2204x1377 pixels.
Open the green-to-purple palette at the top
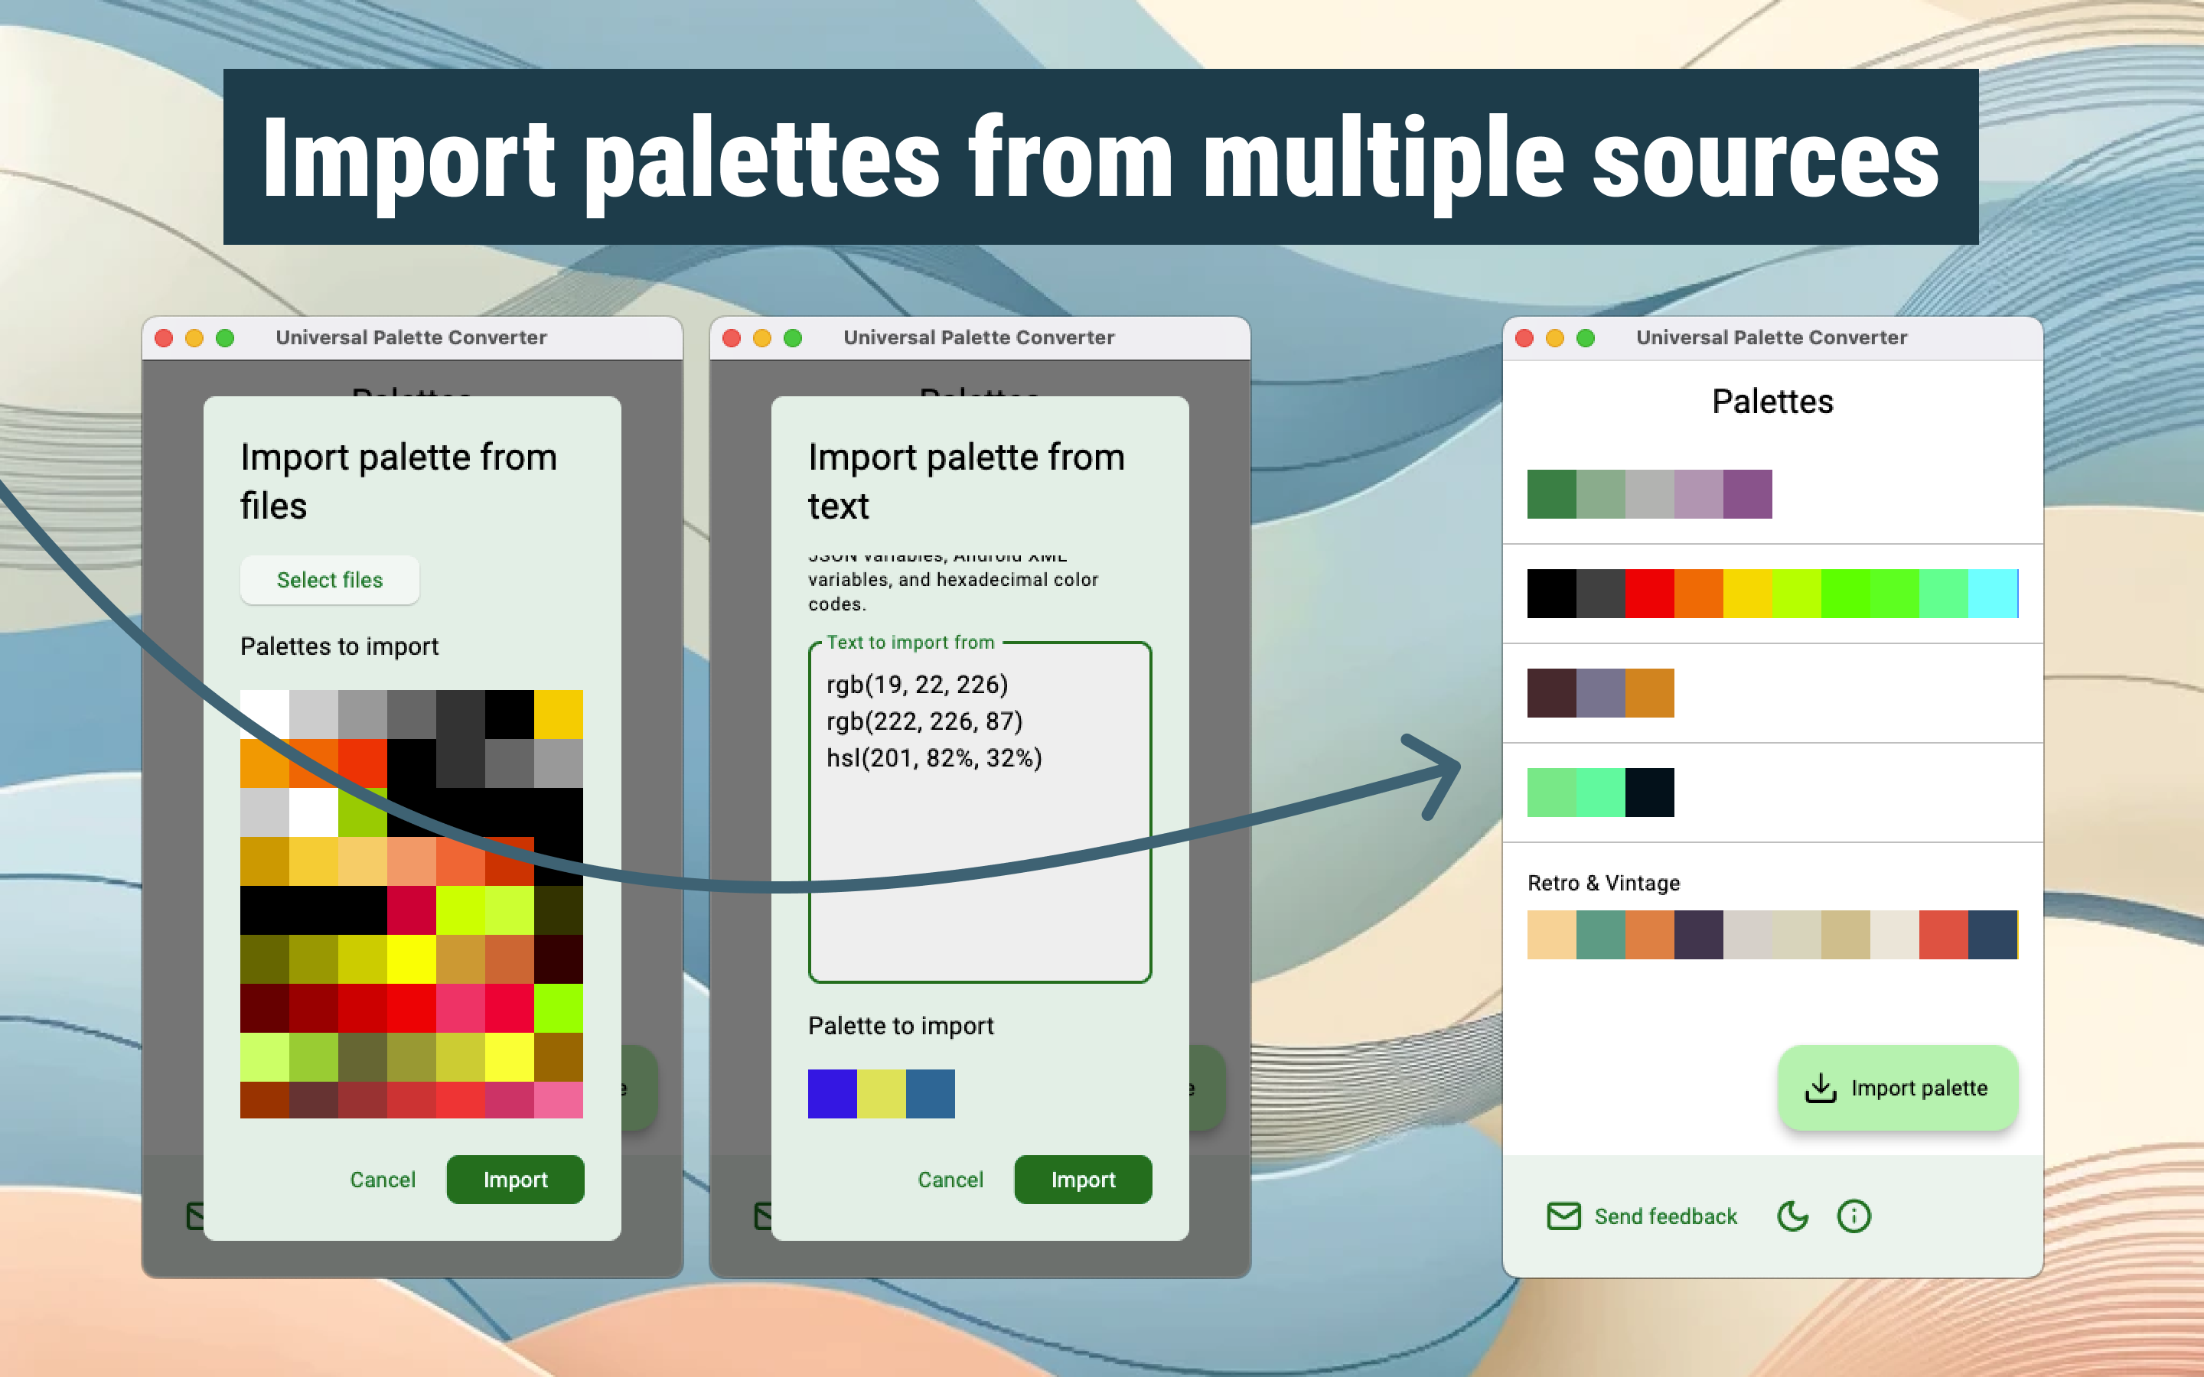point(1648,493)
